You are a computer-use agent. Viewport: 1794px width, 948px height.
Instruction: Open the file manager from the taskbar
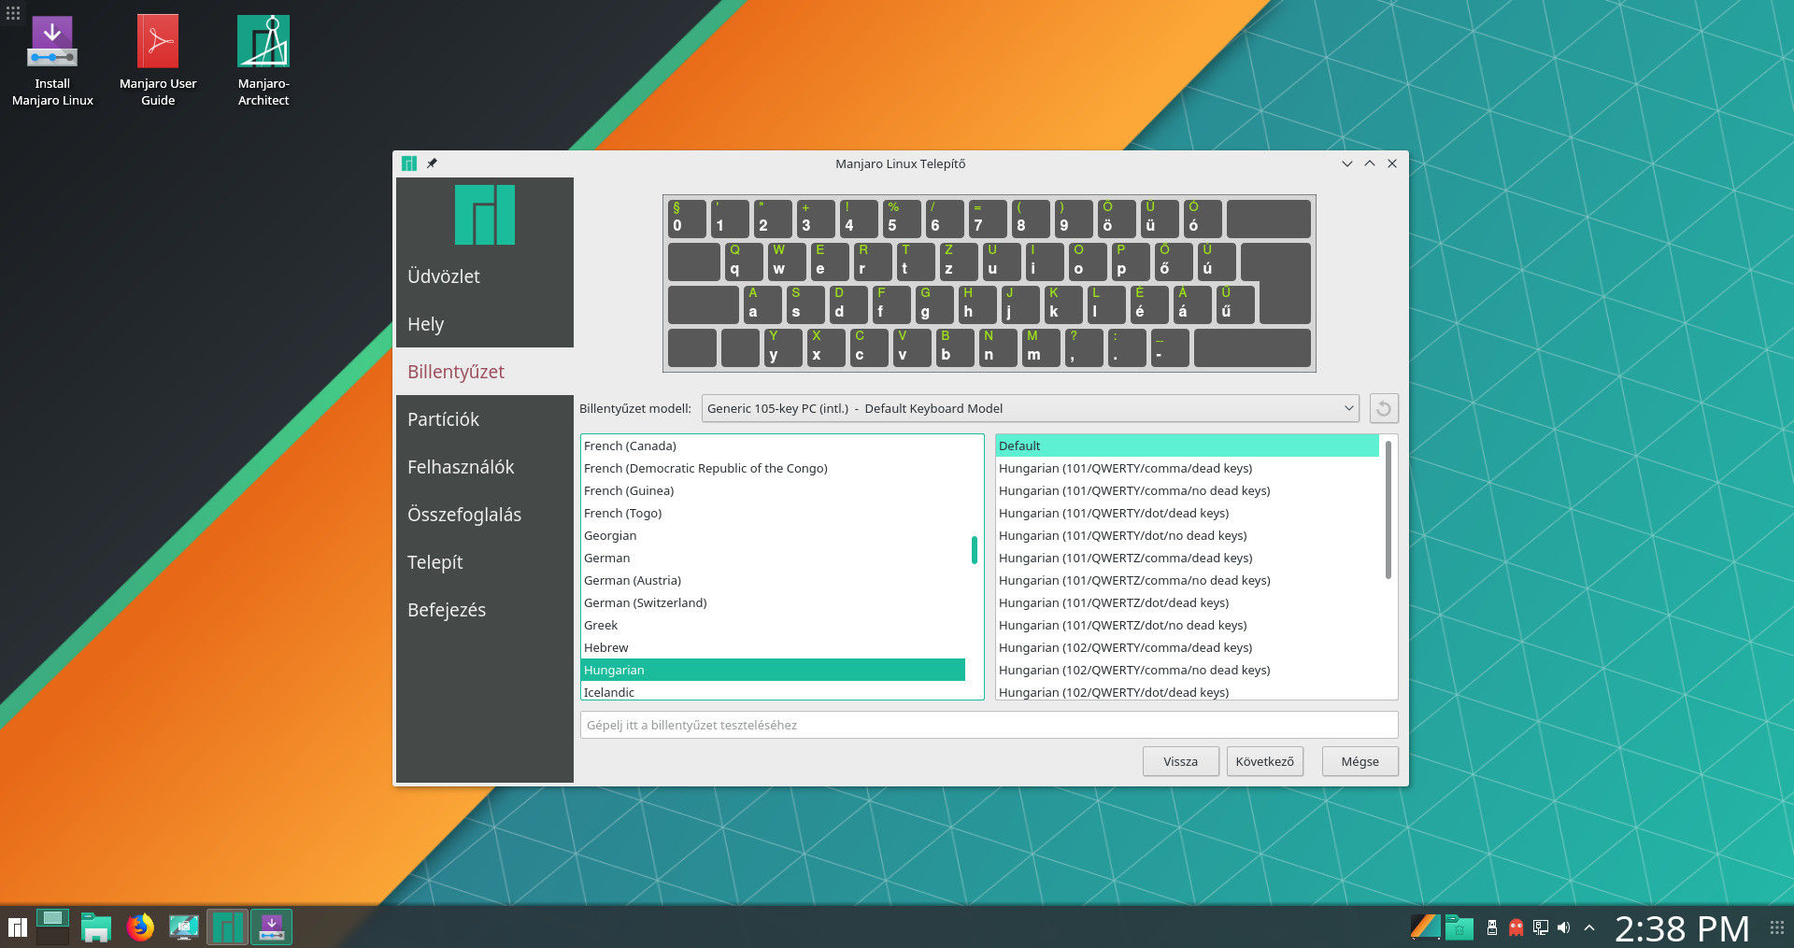95,927
